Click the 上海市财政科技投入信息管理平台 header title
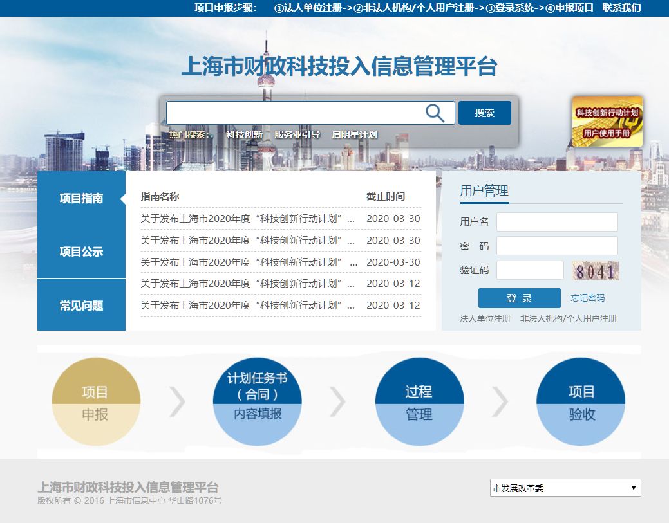The image size is (669, 523). pos(339,66)
